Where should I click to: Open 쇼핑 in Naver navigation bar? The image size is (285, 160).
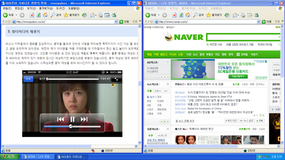(180, 54)
